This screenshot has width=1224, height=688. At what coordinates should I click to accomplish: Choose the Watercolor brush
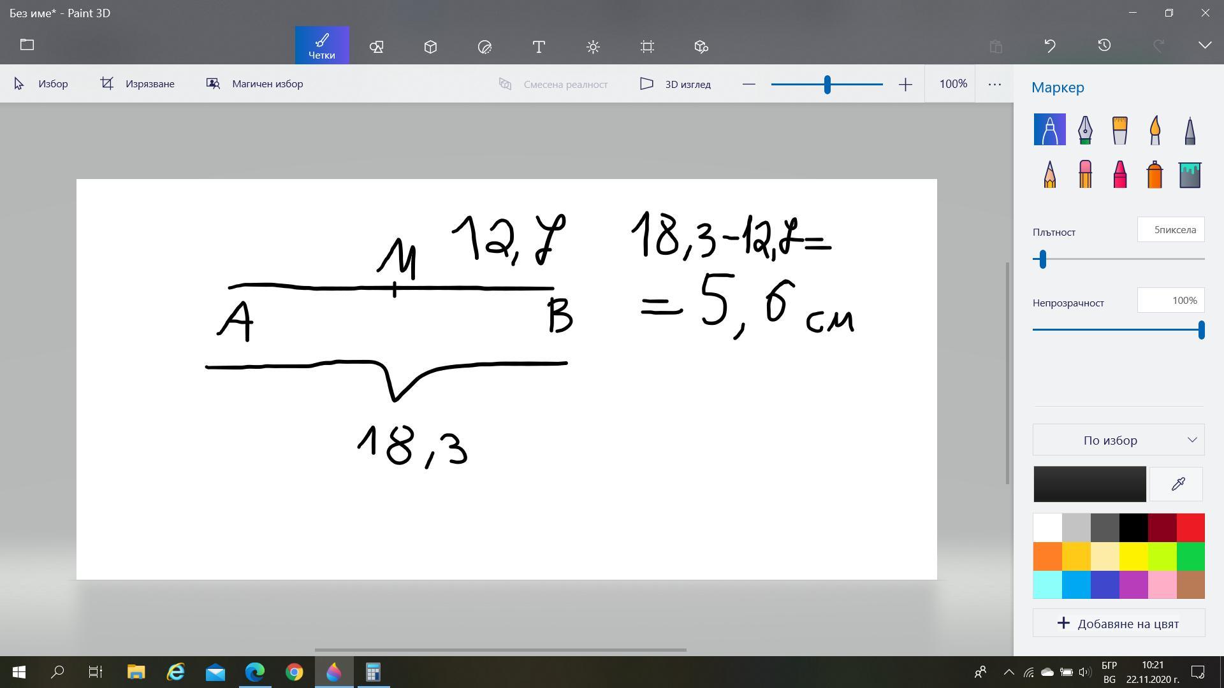tap(1155, 130)
